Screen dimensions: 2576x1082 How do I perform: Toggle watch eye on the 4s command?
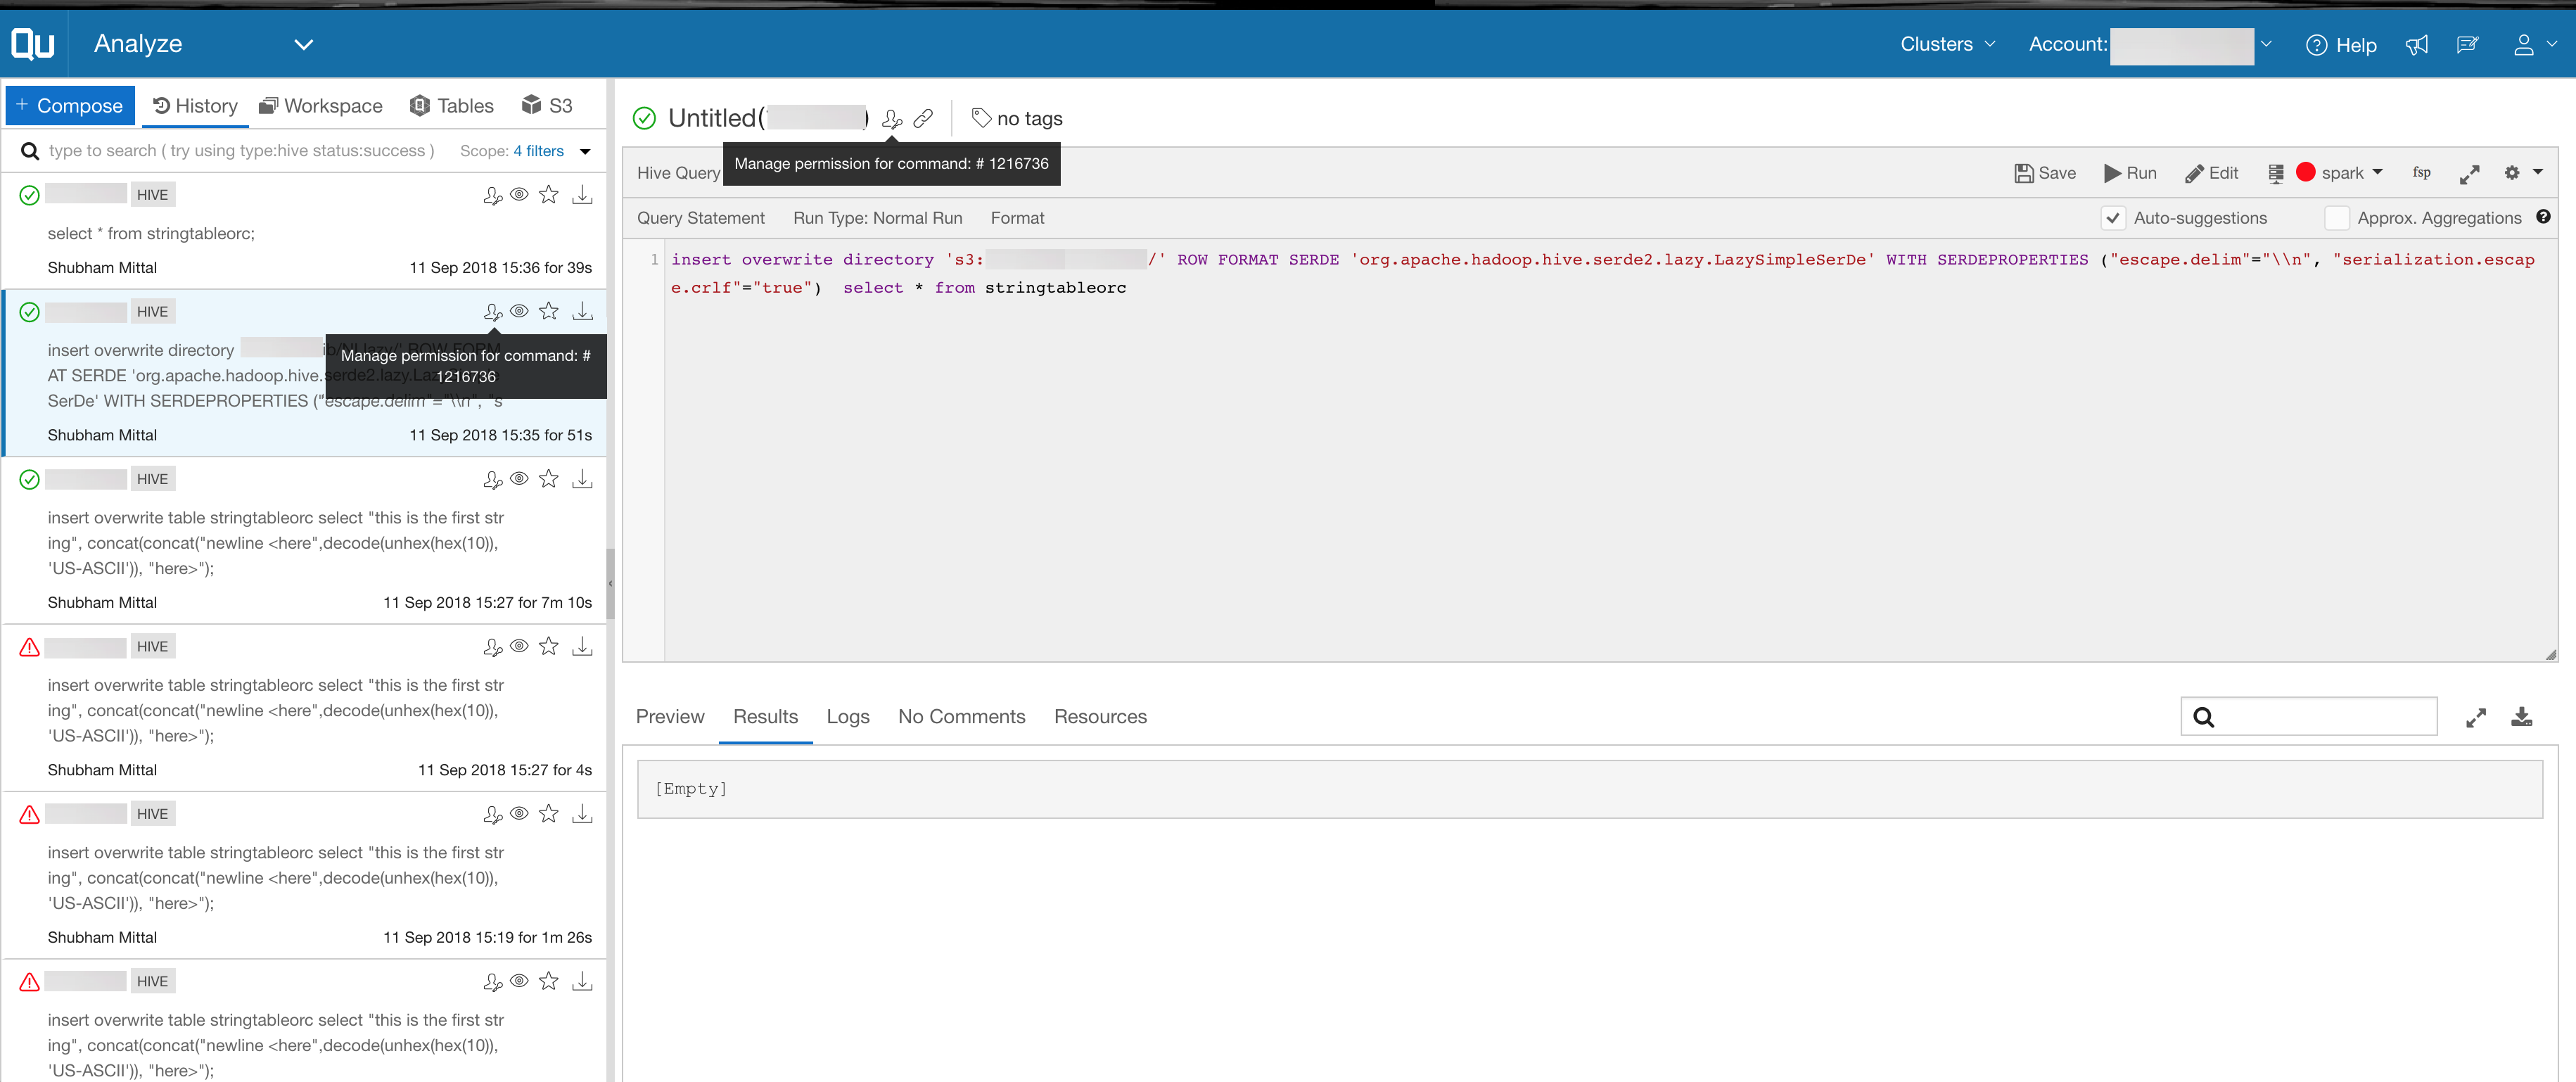click(x=519, y=646)
